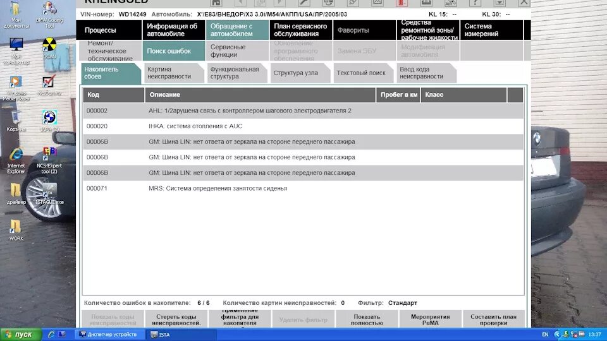Select Сервисные функции submenu
This screenshot has width=607, height=341.
[x=237, y=51]
